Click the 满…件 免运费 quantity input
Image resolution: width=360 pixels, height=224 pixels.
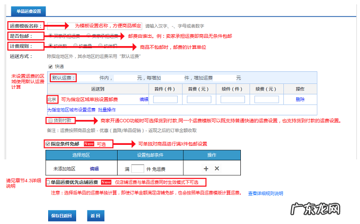click(138, 169)
